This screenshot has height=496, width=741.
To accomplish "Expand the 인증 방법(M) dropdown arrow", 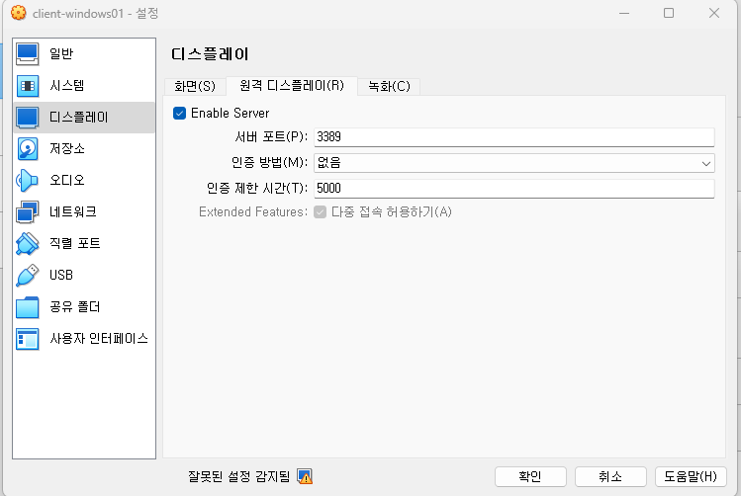I will (706, 163).
